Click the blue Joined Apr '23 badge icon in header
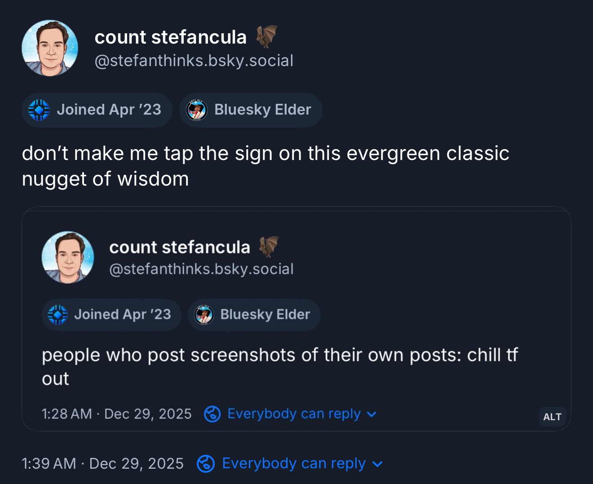The image size is (593, 484). [39, 110]
